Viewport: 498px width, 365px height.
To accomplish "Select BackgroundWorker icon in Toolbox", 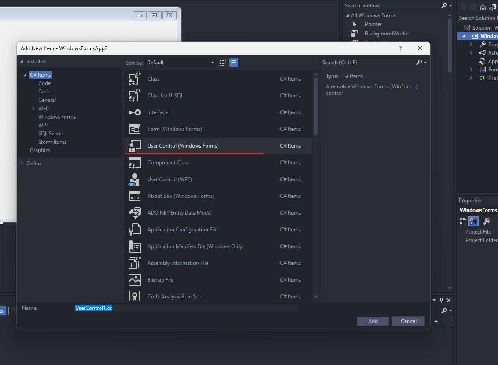I will [355, 34].
